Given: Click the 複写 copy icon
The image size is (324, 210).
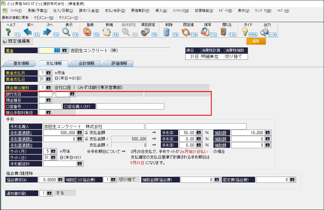Looking at the screenshot, I should 205,32.
